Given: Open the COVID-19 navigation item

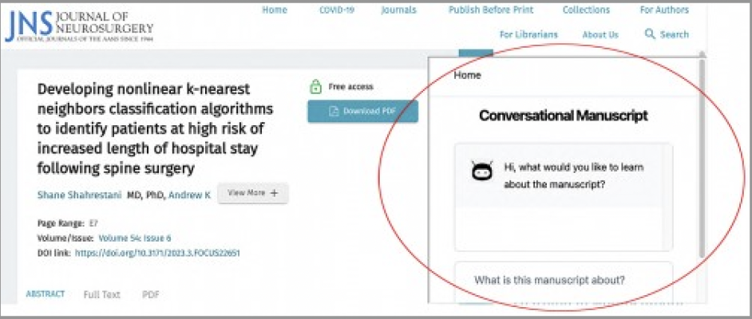Looking at the screenshot, I should pos(336,10).
